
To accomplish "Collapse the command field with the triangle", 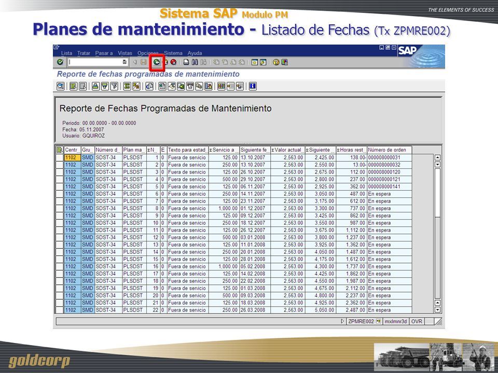I will pos(135,62).
